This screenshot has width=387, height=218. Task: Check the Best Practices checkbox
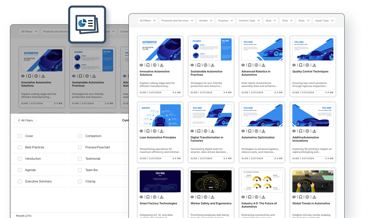(20, 147)
